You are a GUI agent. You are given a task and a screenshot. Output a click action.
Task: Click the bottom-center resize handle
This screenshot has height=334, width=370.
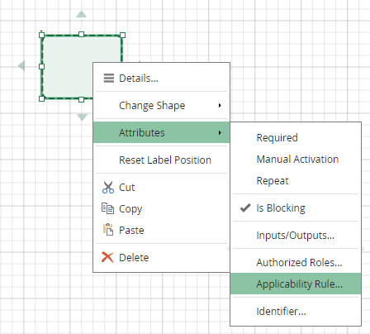(x=81, y=99)
